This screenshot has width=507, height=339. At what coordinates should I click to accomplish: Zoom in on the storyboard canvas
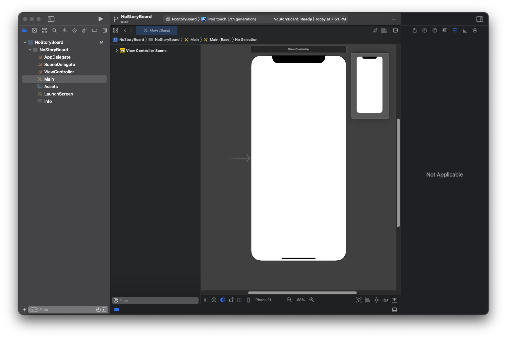(312, 300)
